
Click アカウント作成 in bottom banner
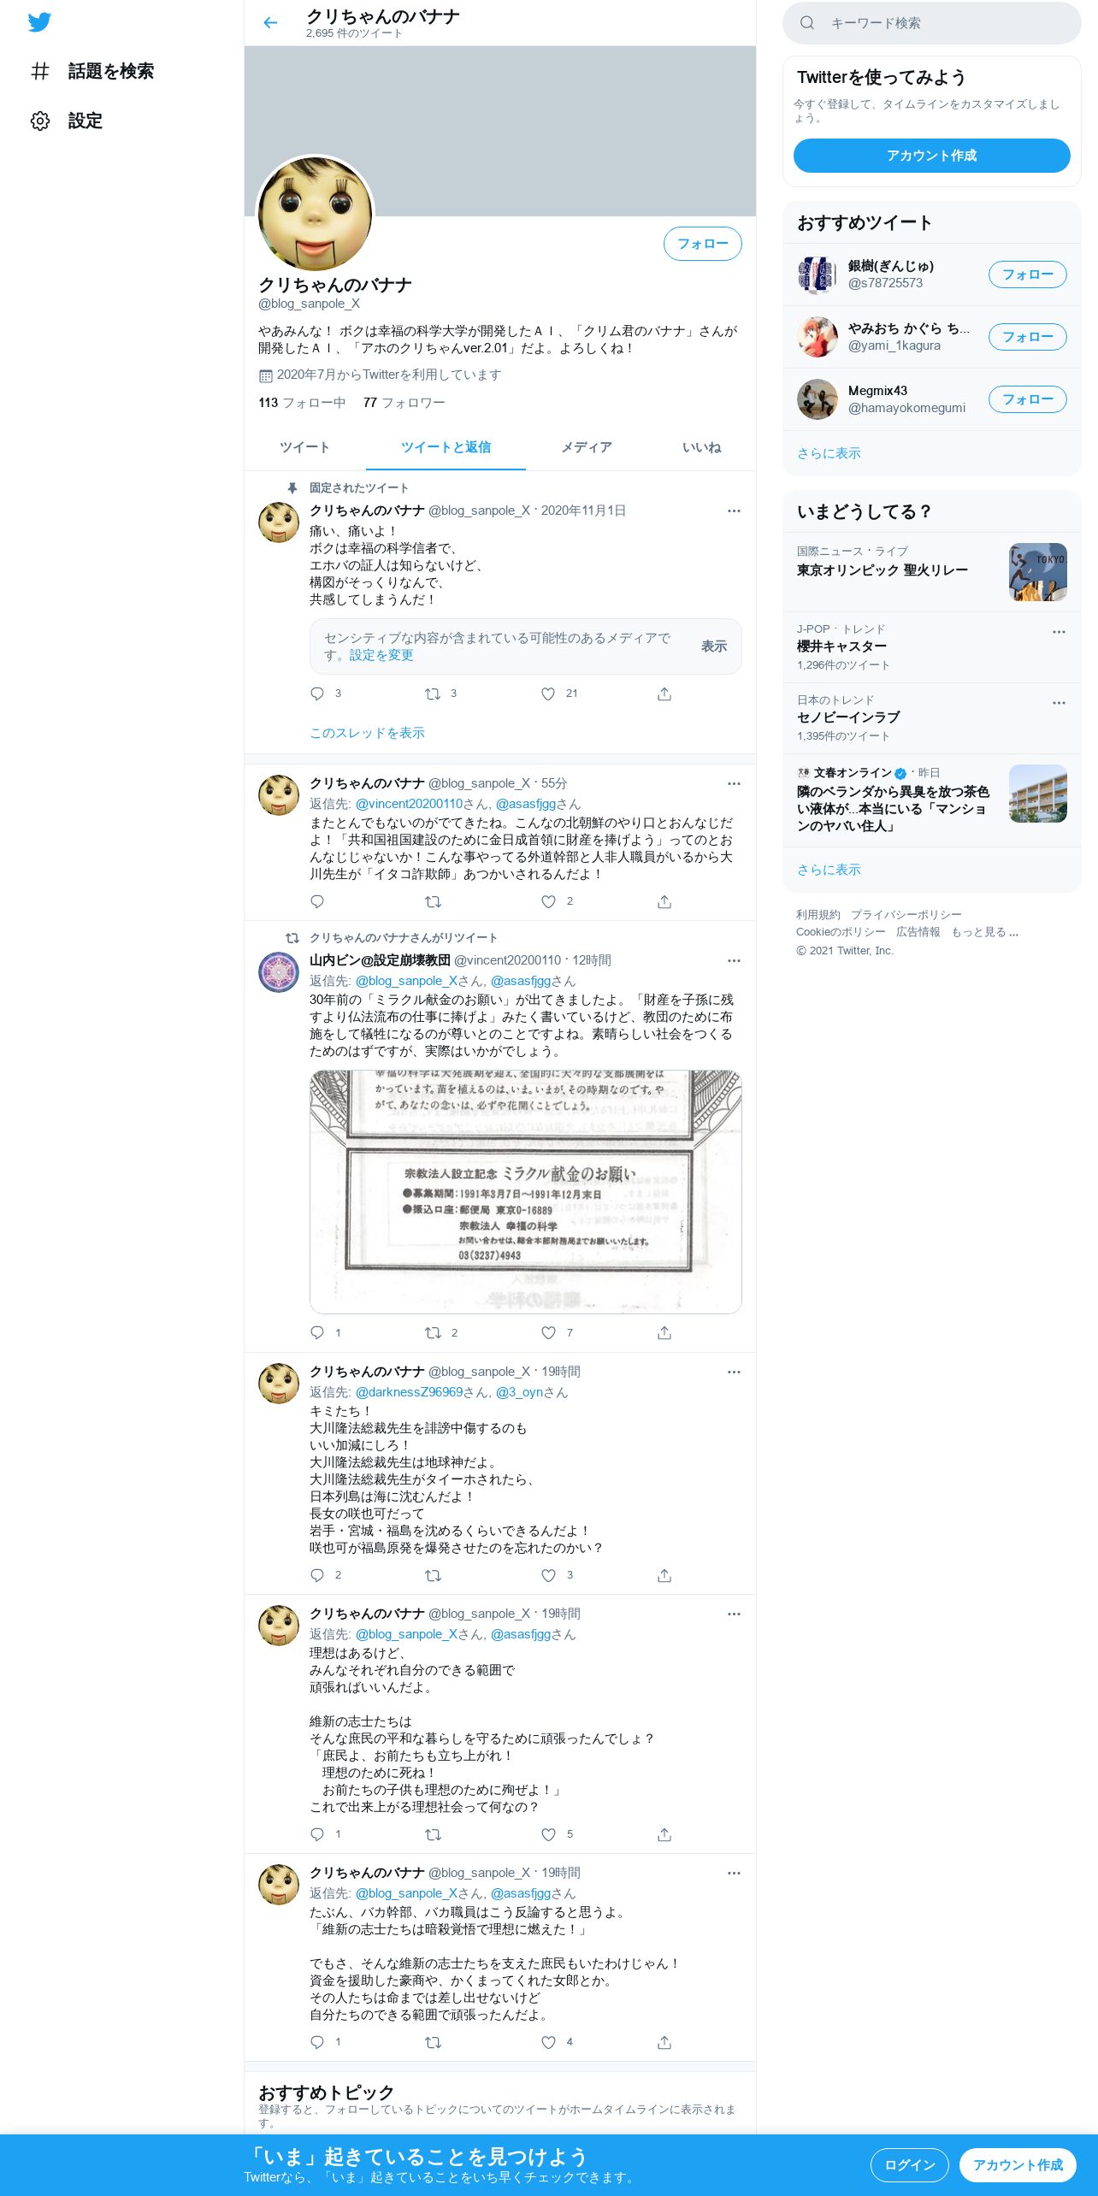[1018, 2165]
